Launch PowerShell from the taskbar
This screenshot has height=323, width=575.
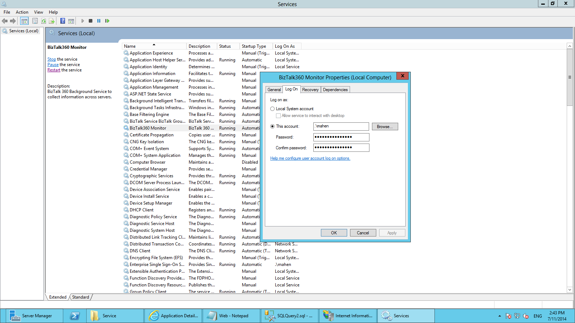(75, 316)
